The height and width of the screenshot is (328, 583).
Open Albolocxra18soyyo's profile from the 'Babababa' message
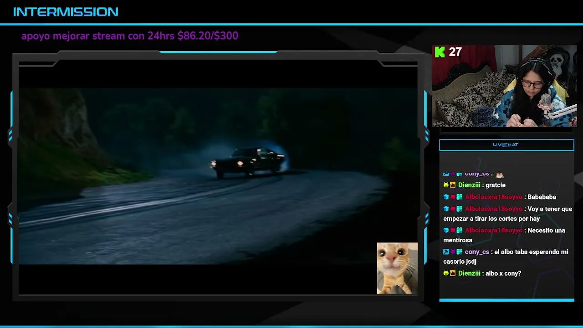click(x=494, y=197)
